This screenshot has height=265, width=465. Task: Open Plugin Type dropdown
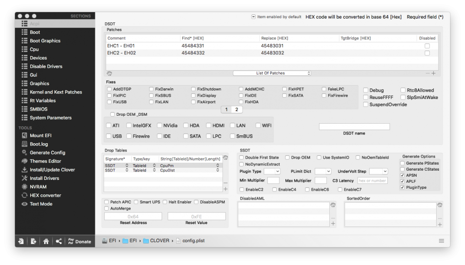[x=272, y=172]
